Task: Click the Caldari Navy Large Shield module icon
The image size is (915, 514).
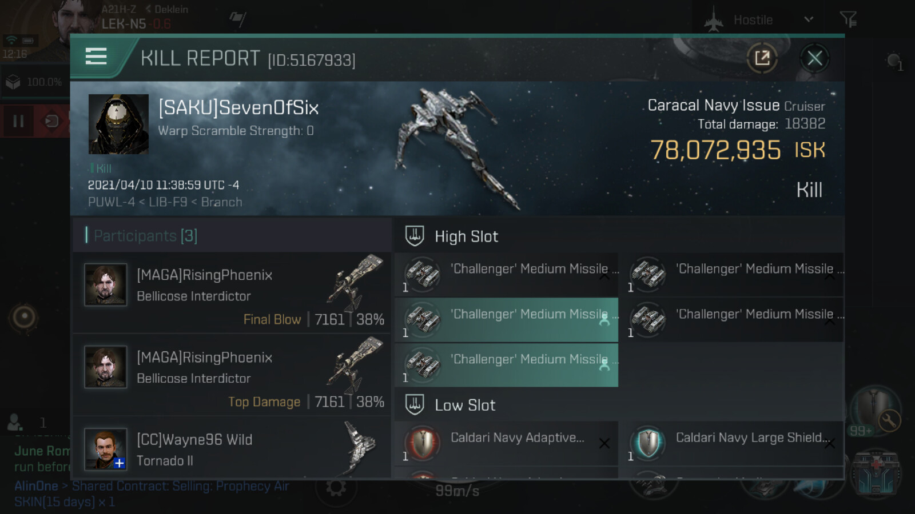Action: [648, 443]
